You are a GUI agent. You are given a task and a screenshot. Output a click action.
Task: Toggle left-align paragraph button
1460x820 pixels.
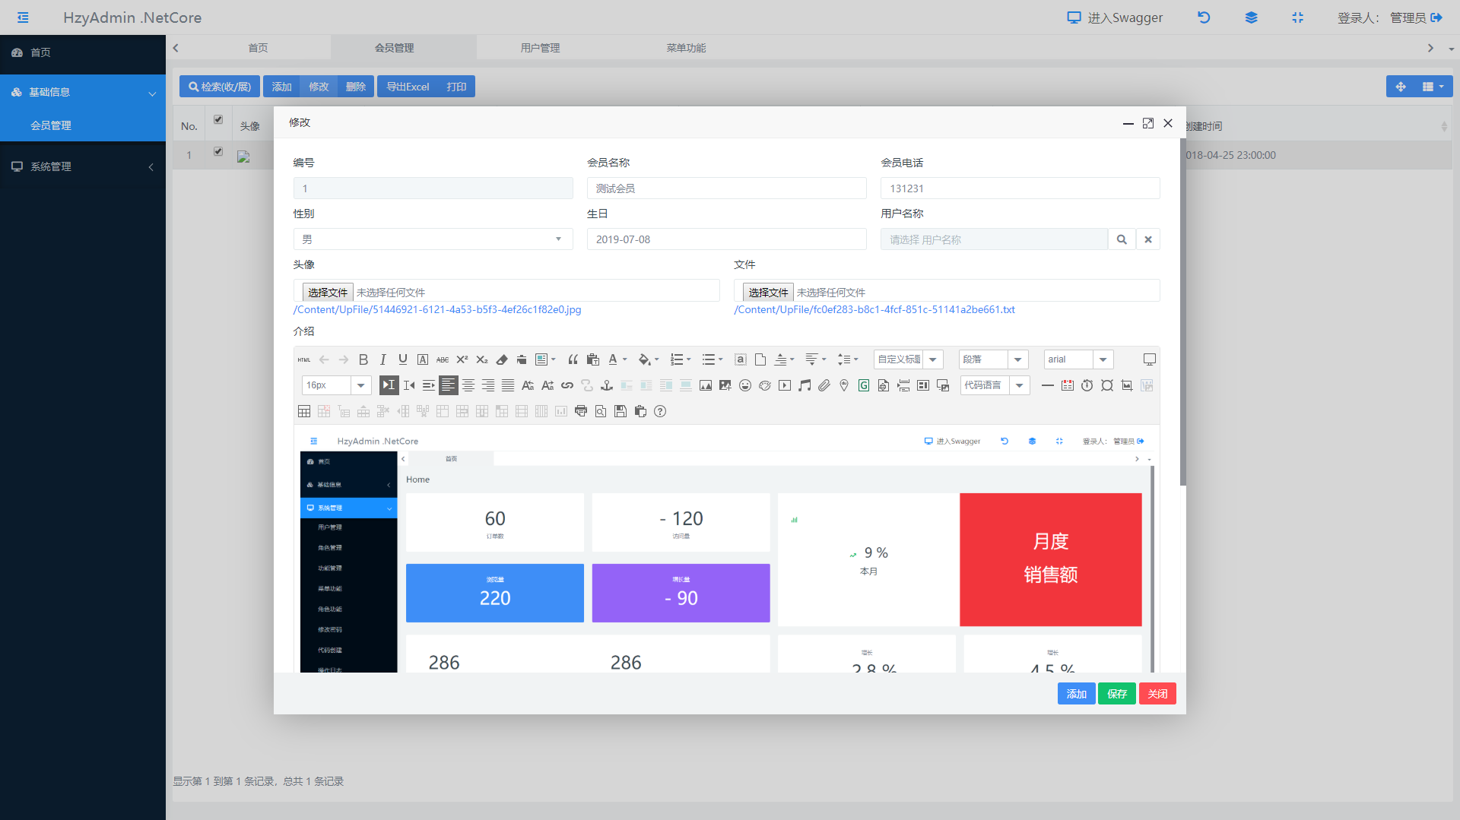(449, 385)
